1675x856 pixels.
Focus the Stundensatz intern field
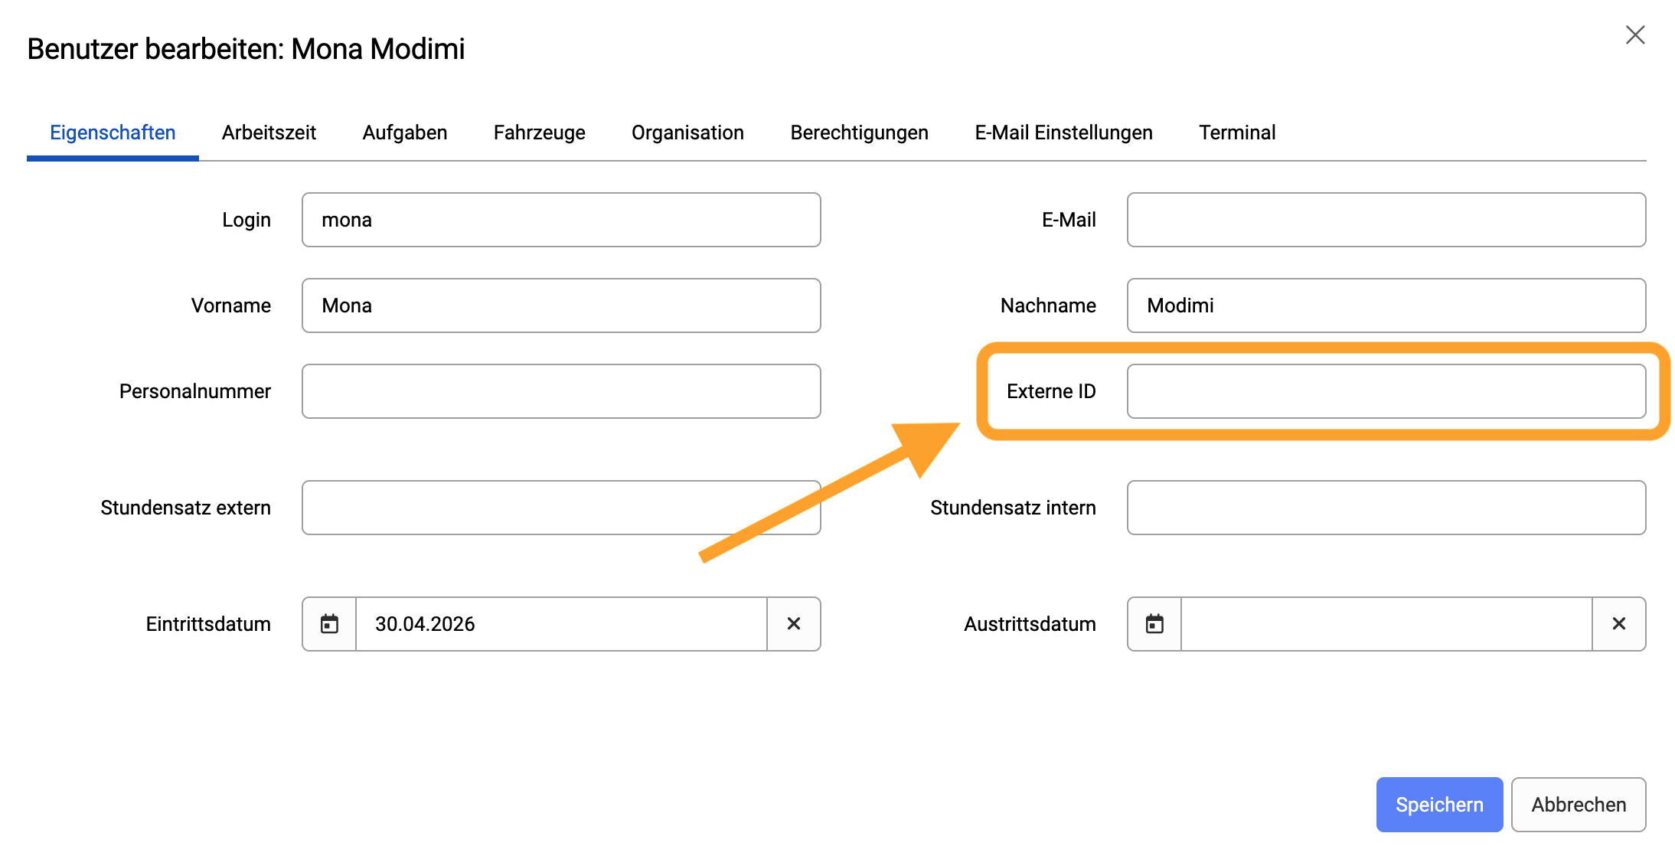coord(1386,508)
